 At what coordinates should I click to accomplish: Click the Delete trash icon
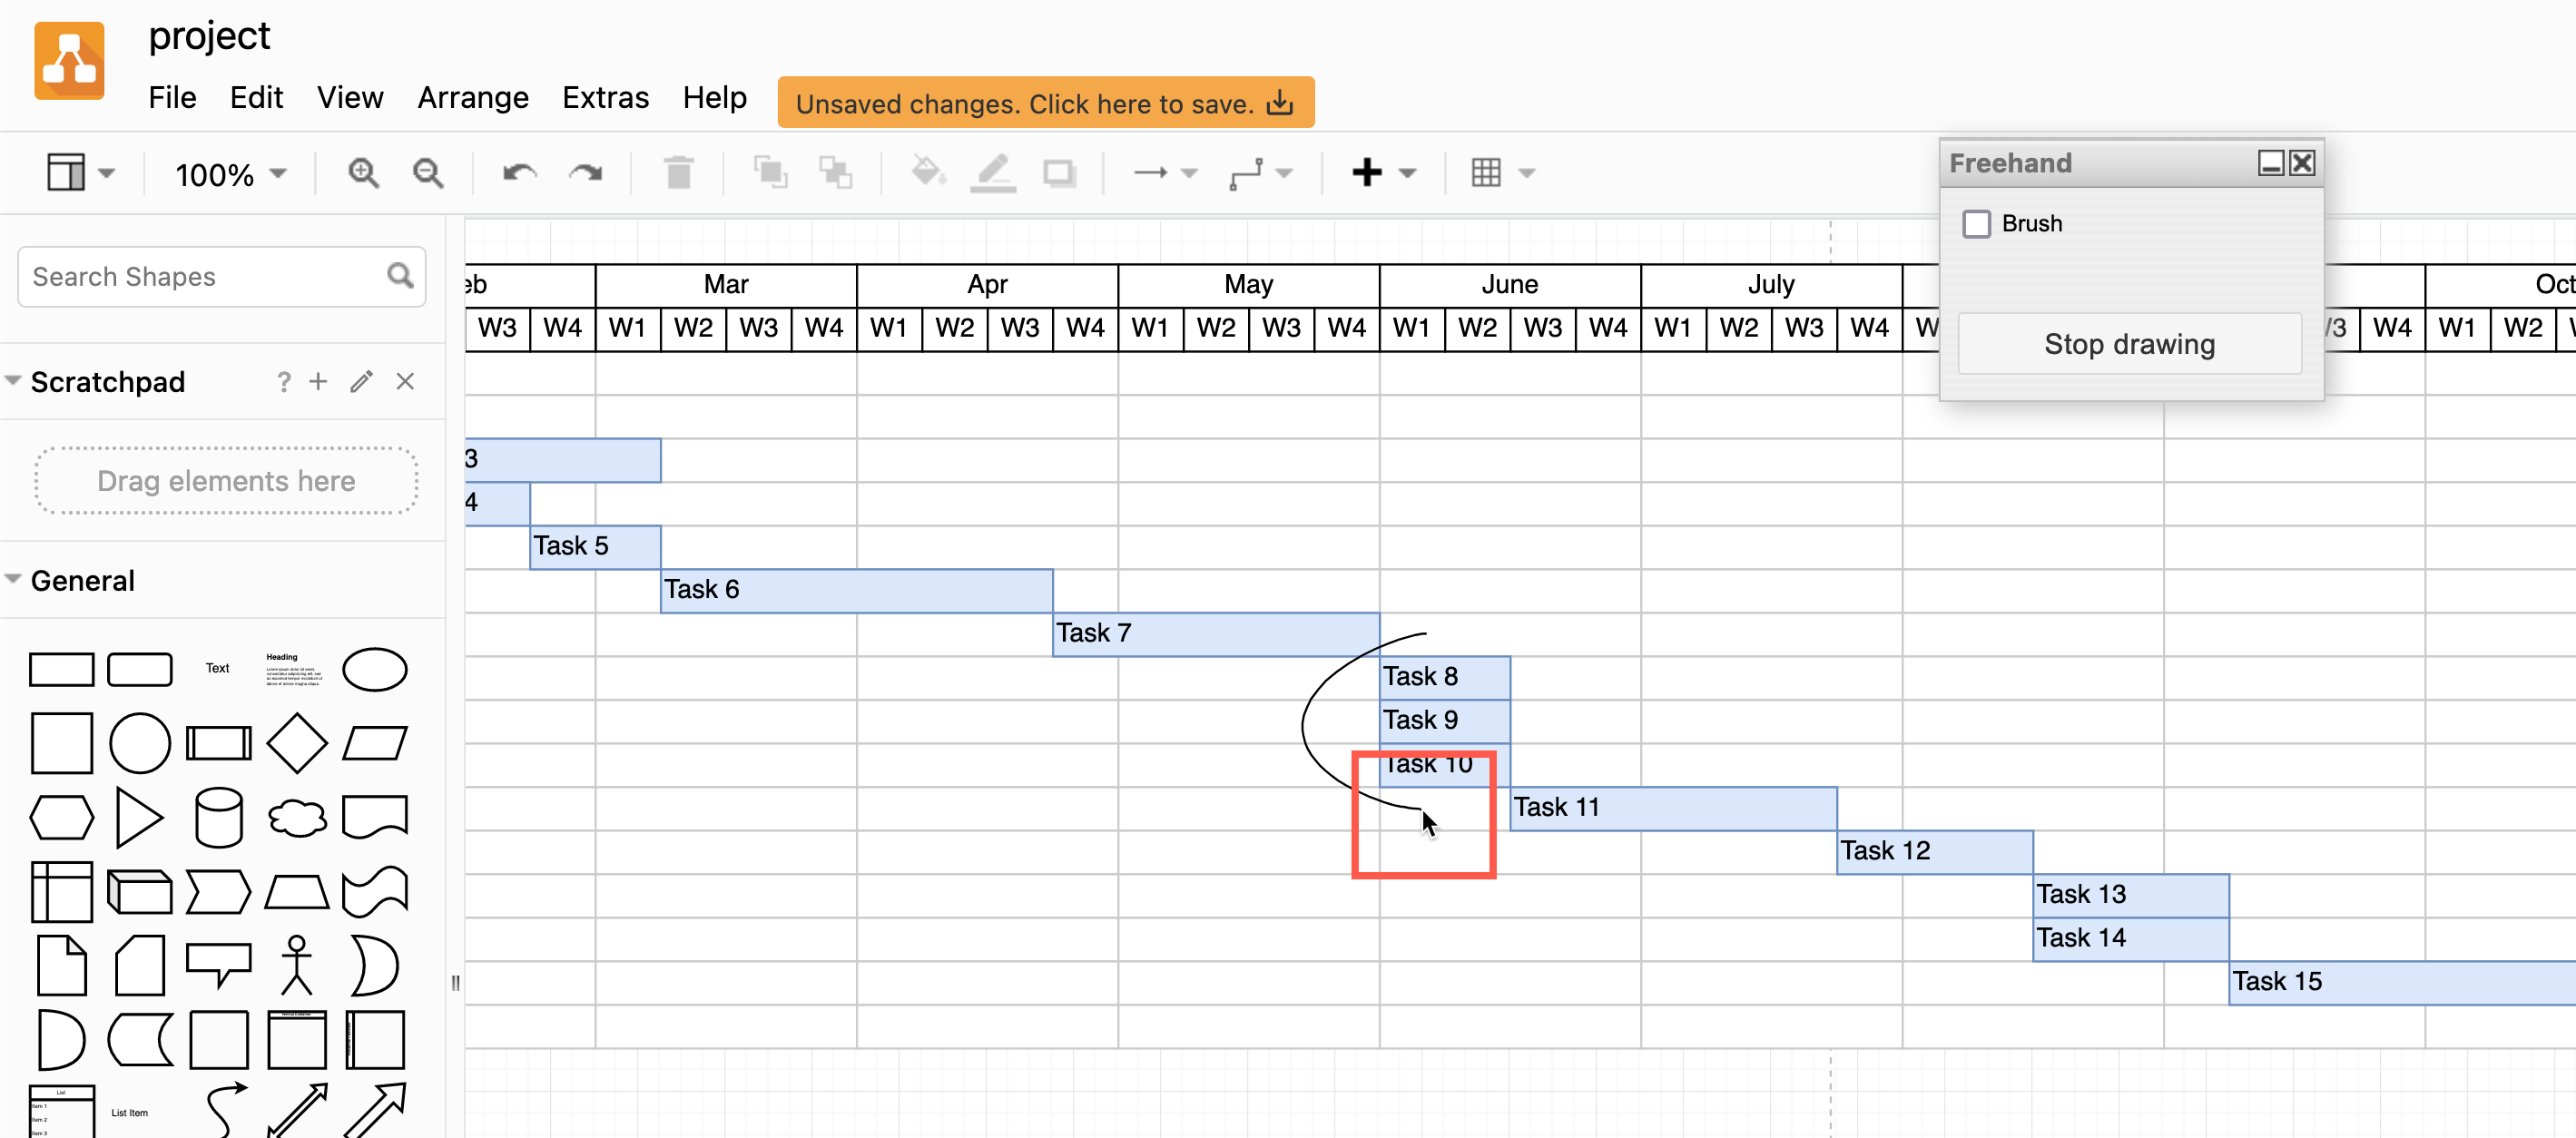(679, 173)
